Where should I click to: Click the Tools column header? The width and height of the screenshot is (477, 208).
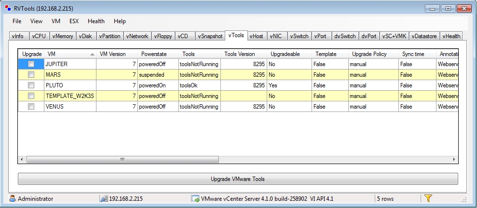pyautogui.click(x=200, y=54)
